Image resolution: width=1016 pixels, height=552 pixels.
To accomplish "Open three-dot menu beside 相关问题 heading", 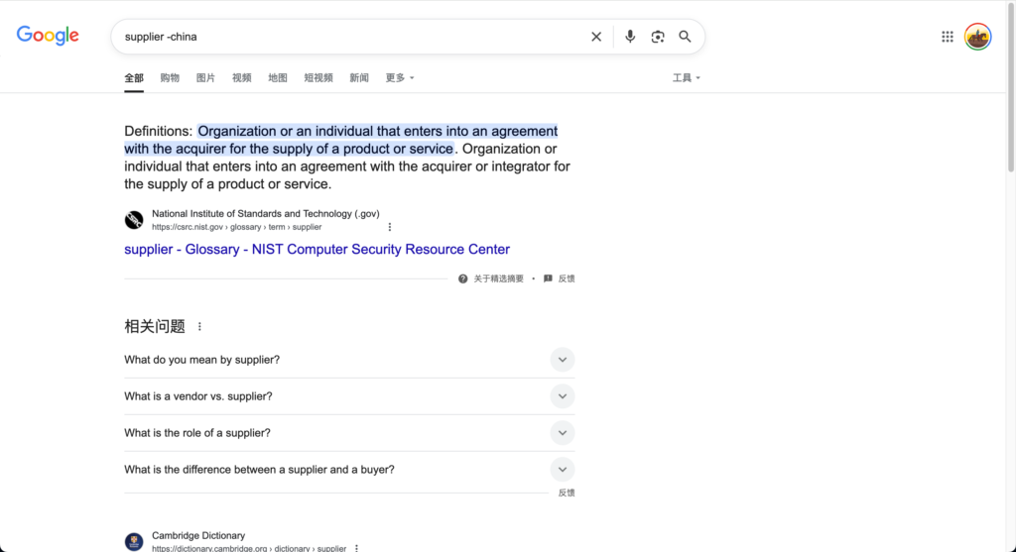I will coord(199,327).
